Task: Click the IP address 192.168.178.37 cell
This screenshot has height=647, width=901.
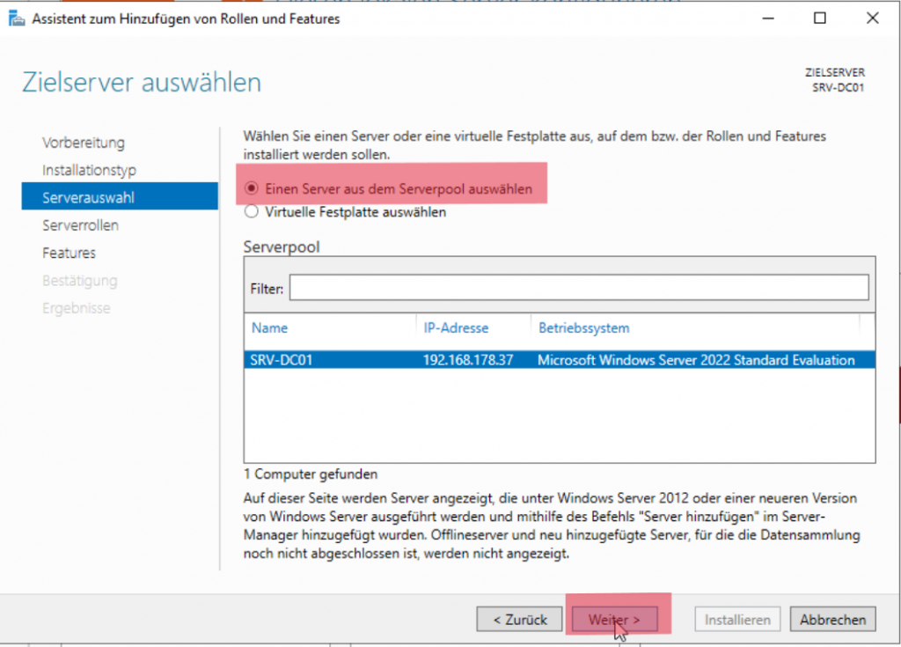Action: [x=468, y=360]
